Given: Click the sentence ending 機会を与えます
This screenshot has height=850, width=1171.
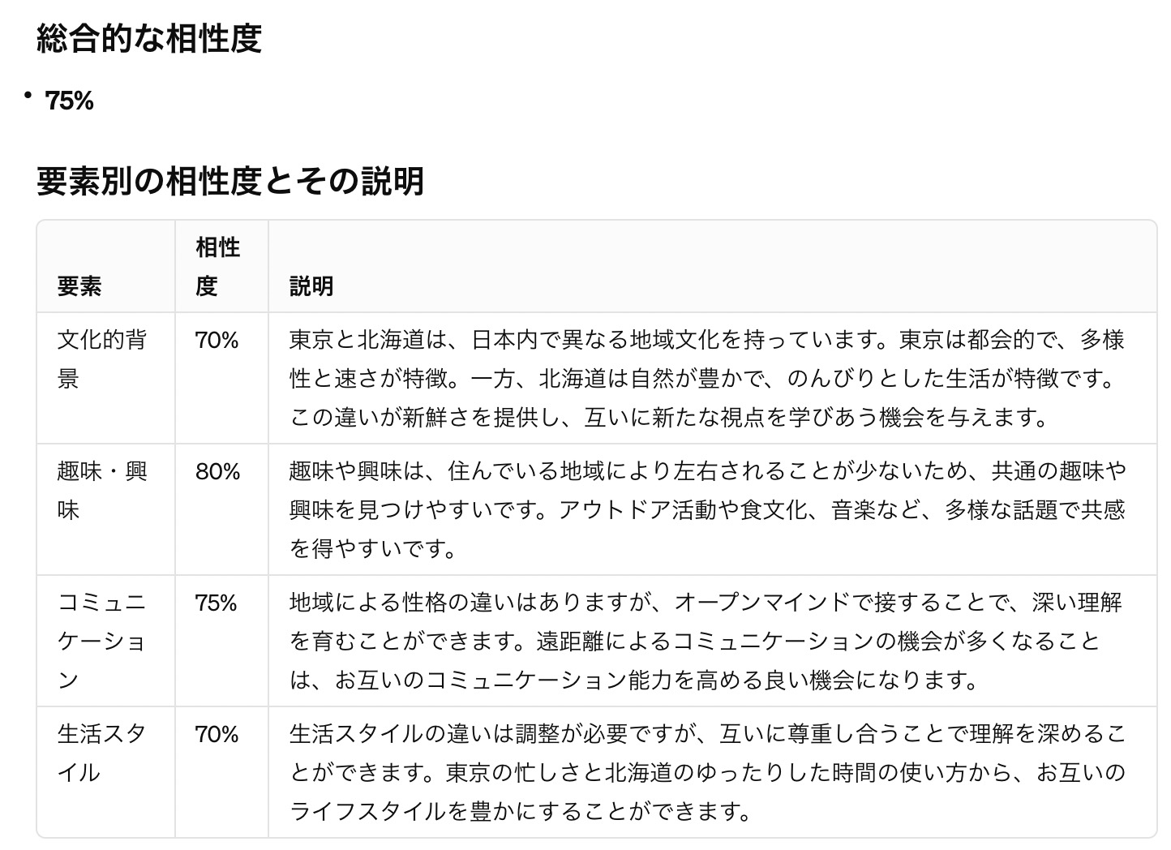Looking at the screenshot, I should [x=669, y=418].
